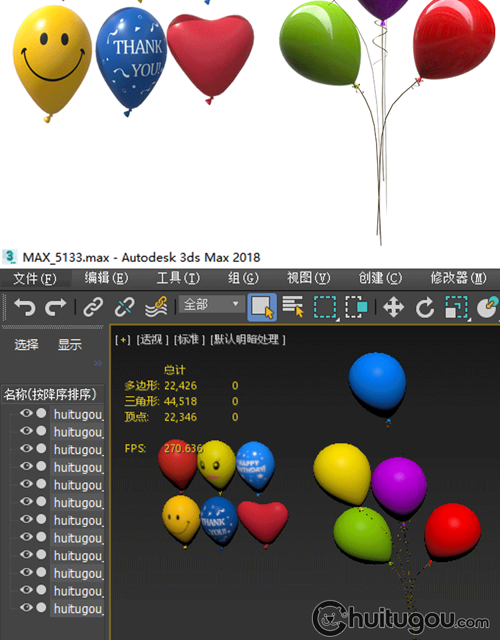Open the 全部 selection filter dropdown

tap(212, 305)
